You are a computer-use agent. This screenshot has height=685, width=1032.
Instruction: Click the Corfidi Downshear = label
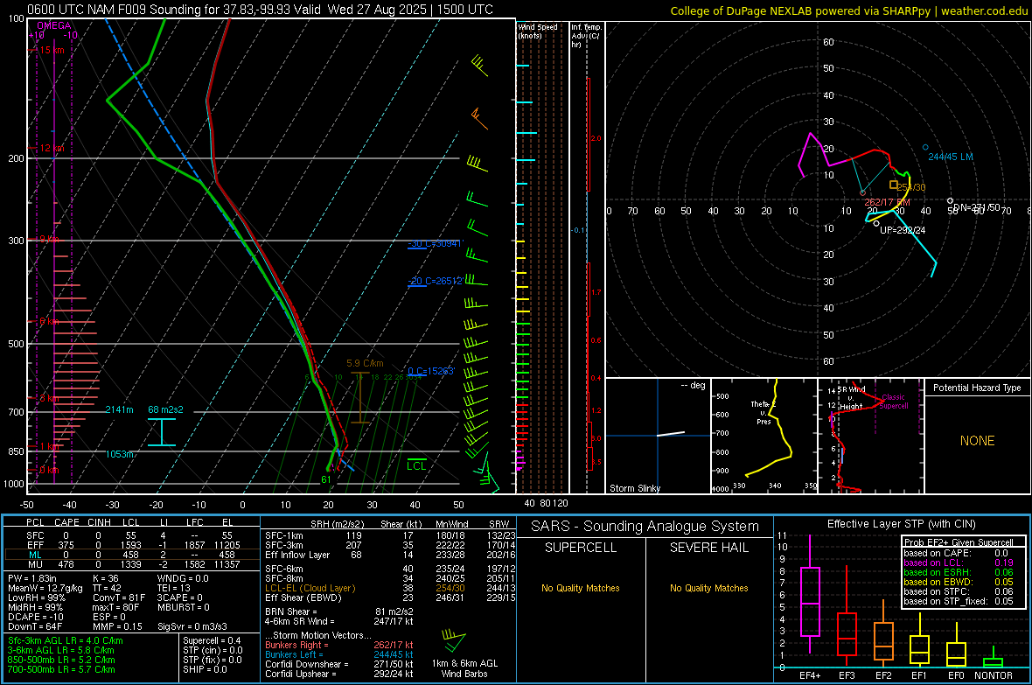point(307,664)
